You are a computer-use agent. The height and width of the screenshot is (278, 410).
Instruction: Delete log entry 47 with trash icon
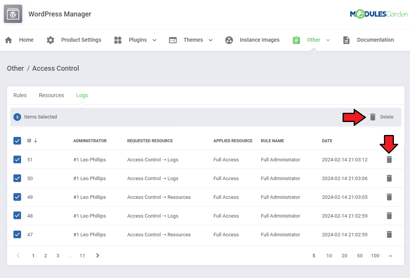click(x=389, y=235)
